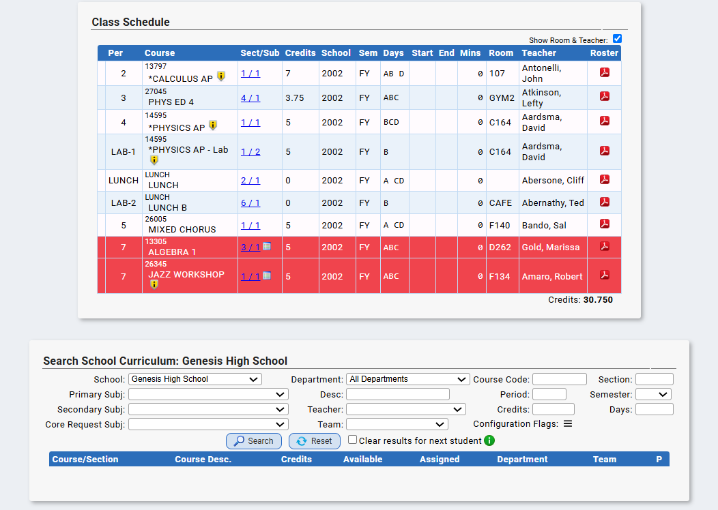Click teacher name Gold, Marissa
The height and width of the screenshot is (510, 718).
551,247
